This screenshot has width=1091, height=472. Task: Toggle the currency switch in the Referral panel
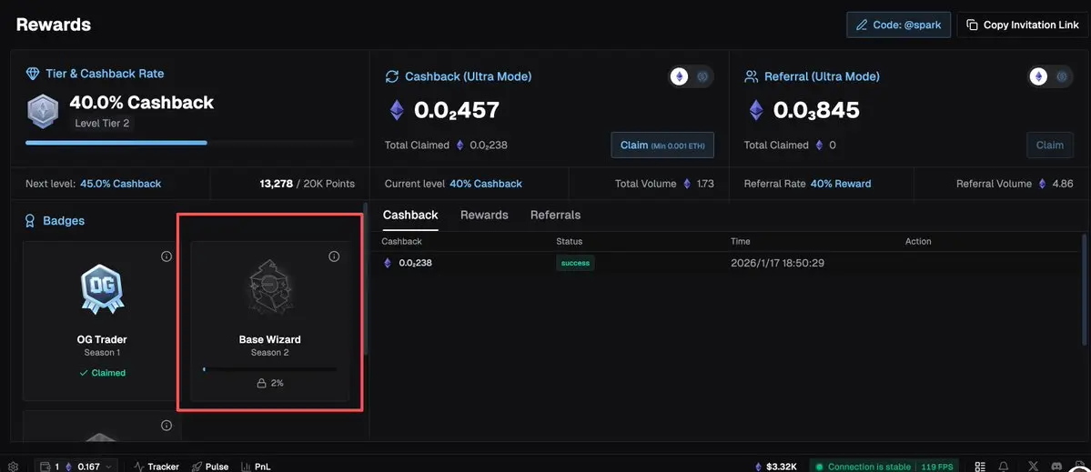pyautogui.click(x=1051, y=76)
